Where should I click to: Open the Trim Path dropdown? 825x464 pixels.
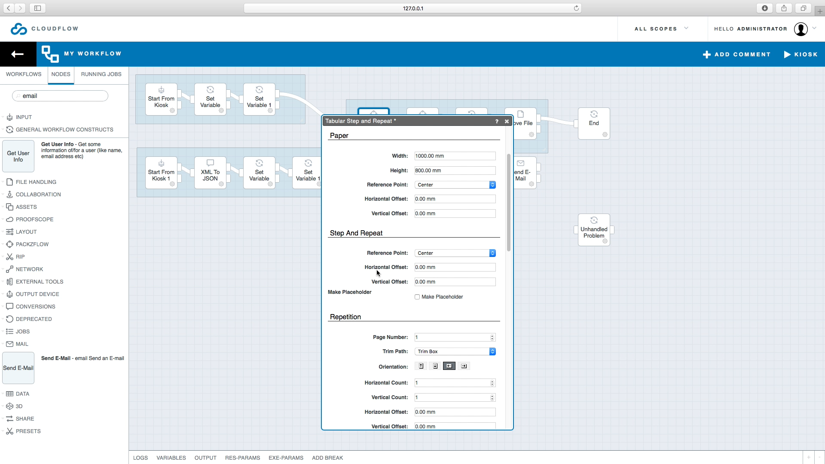coord(455,351)
